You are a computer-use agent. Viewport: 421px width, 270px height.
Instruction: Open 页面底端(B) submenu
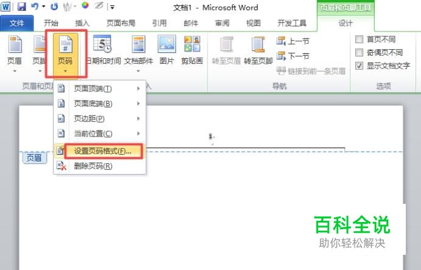[x=100, y=103]
